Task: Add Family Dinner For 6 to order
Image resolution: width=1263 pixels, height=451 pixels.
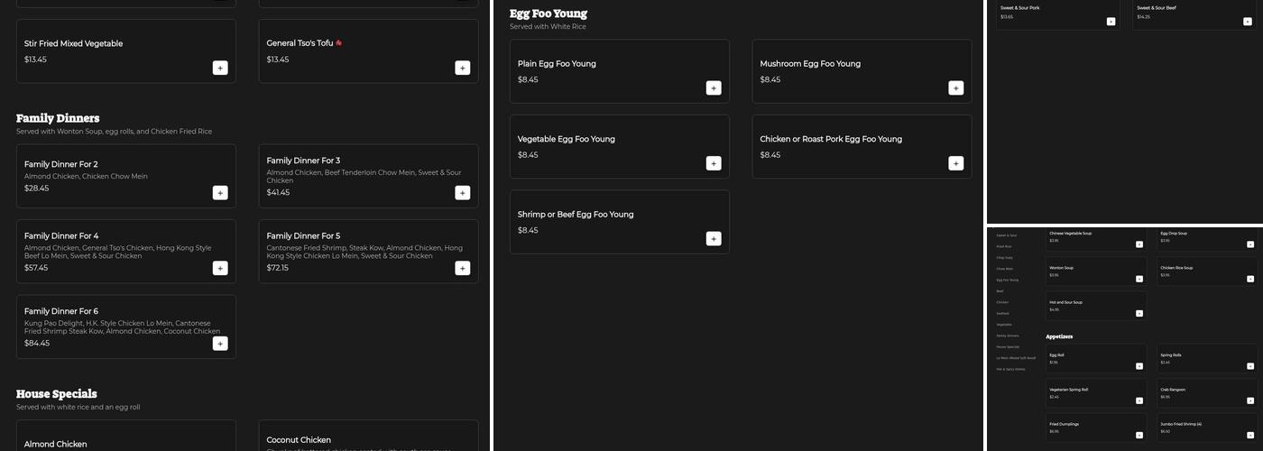Action: (220, 344)
